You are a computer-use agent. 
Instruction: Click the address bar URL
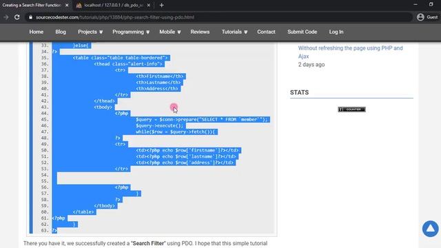tap(115, 17)
